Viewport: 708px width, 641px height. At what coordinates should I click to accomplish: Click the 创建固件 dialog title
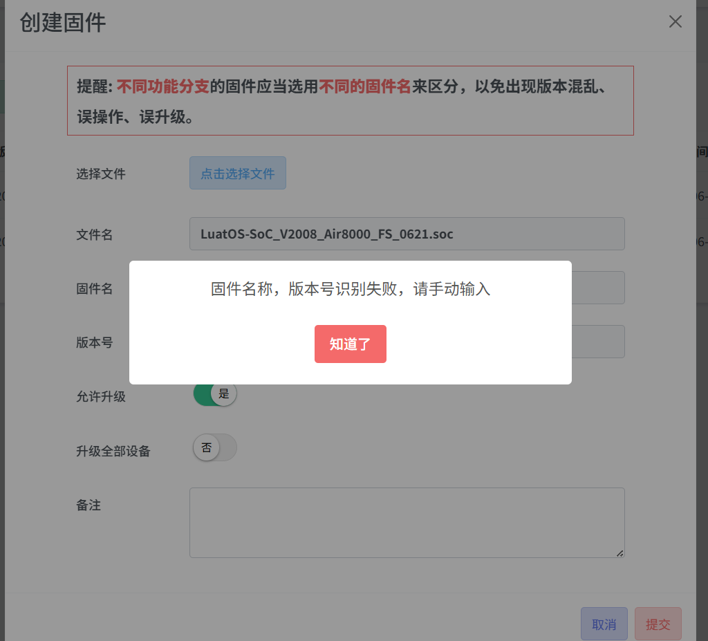click(x=63, y=22)
